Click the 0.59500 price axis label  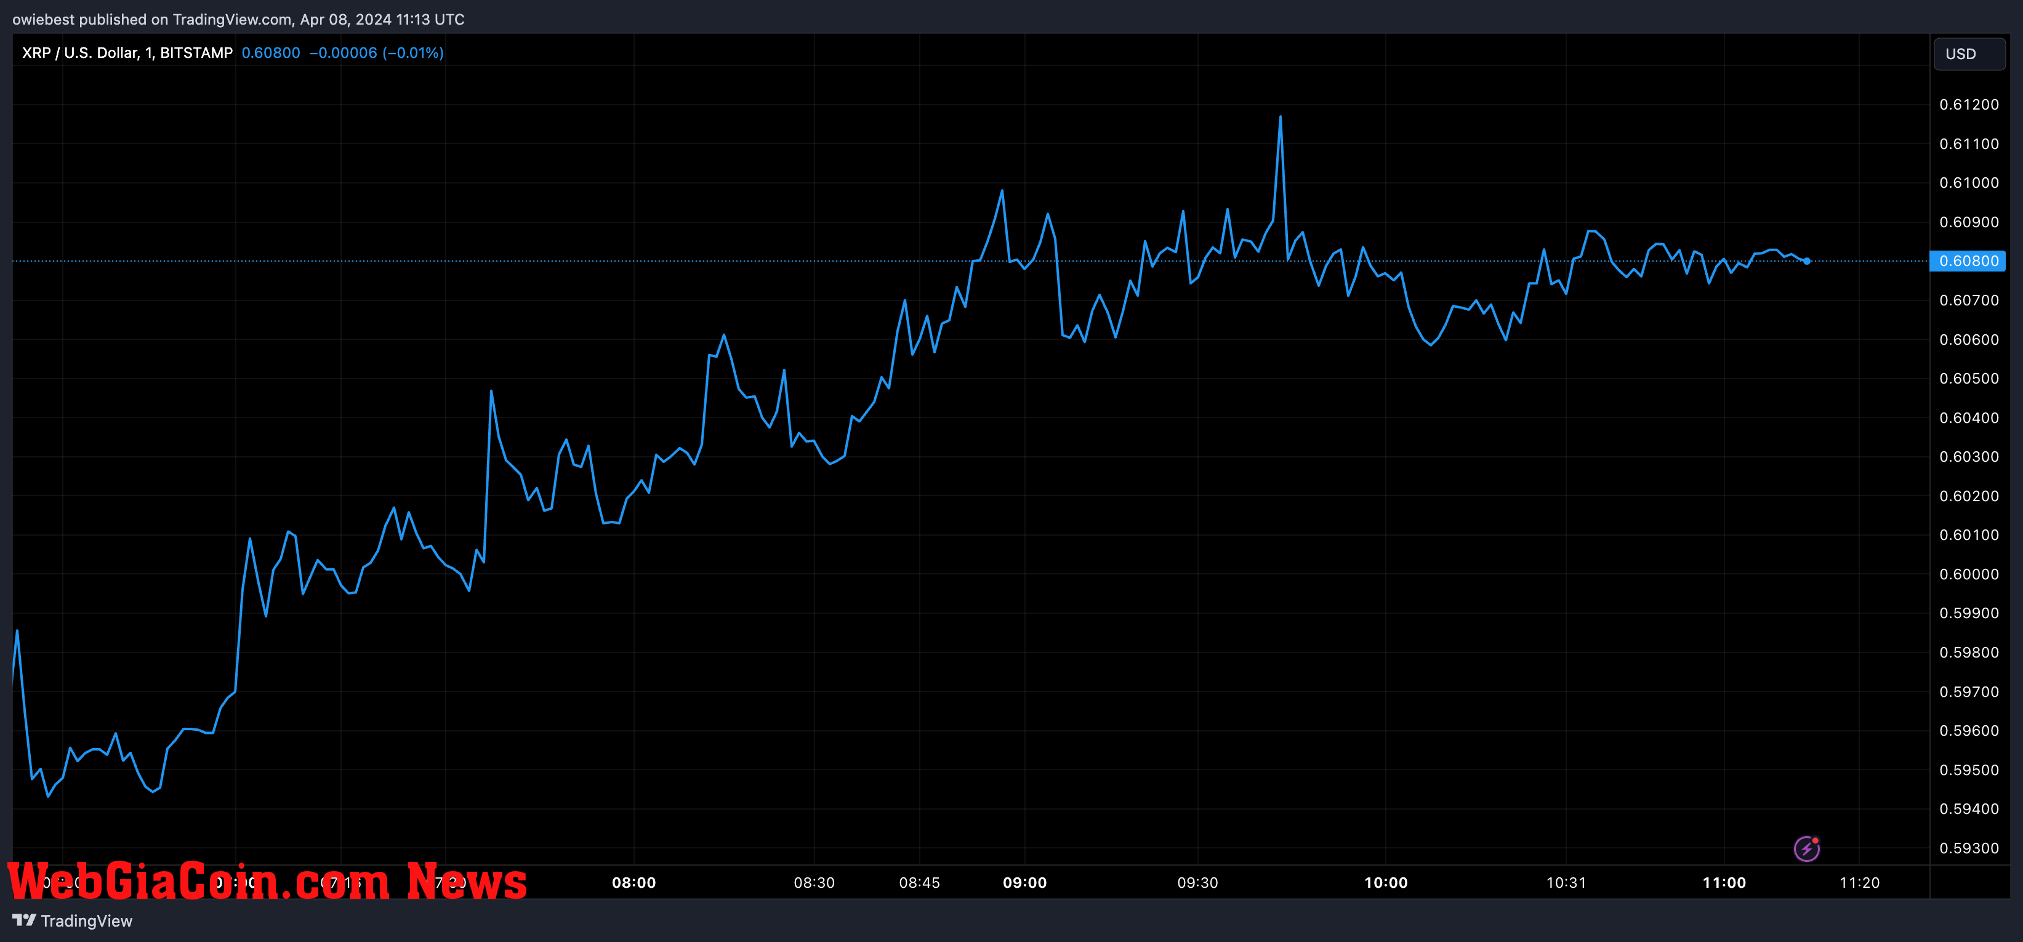click(x=1969, y=770)
